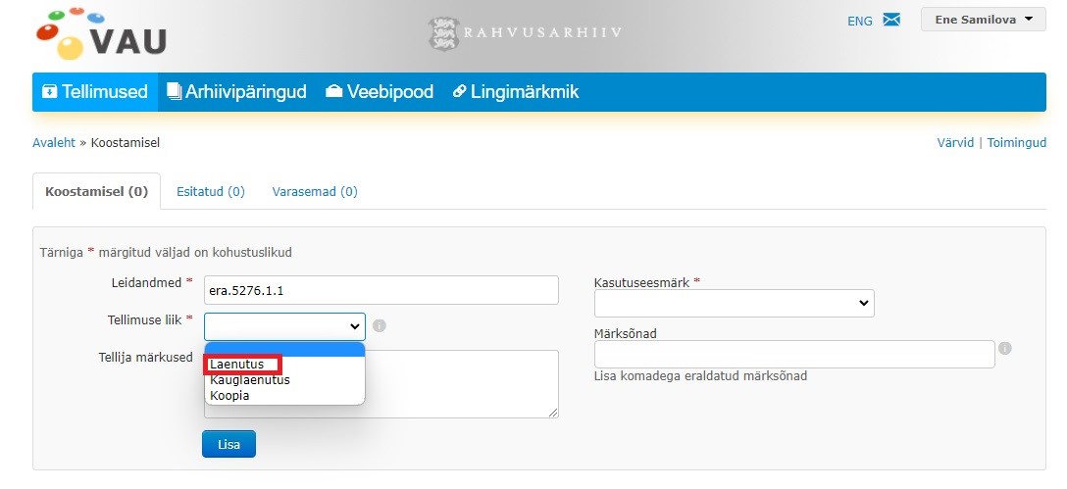Open Lingimärkmik bookmarks section
The width and height of the screenshot is (1067, 489).
(515, 92)
